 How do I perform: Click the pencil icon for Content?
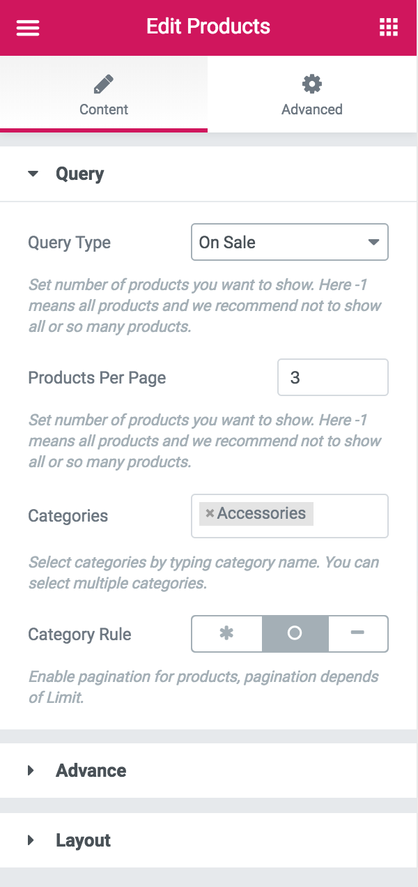click(103, 85)
